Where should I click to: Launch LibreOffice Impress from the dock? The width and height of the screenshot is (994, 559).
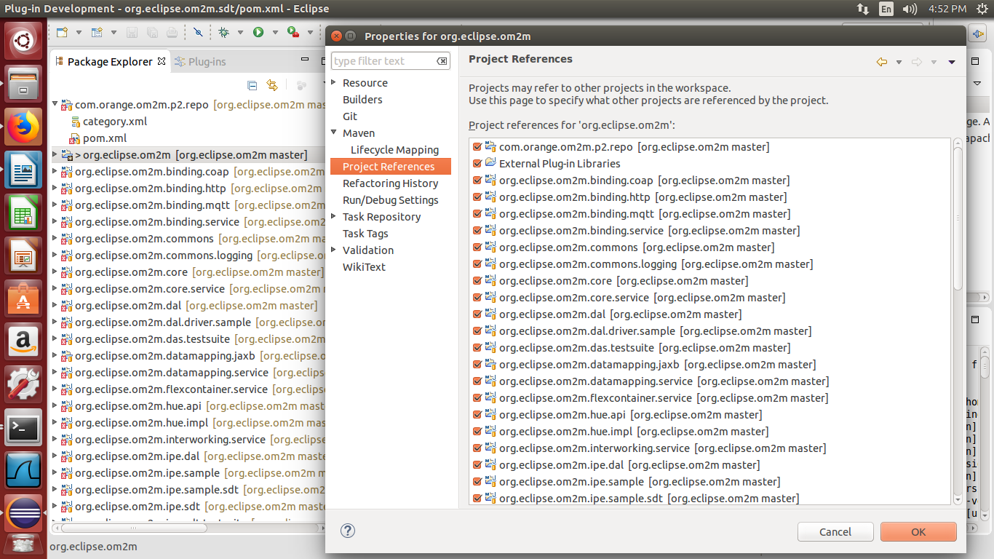pos(24,255)
